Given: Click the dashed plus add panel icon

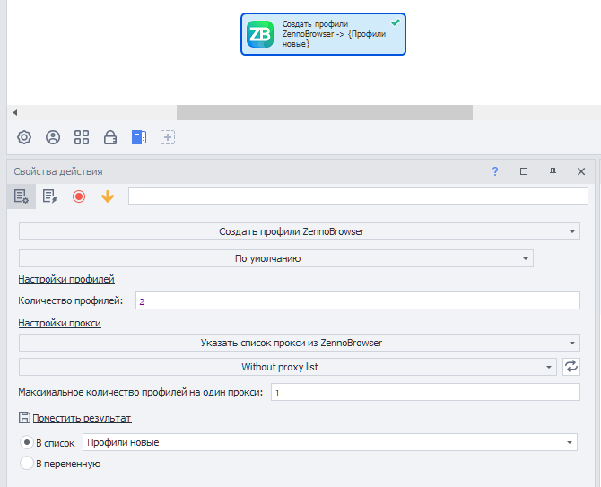Looking at the screenshot, I should [168, 137].
